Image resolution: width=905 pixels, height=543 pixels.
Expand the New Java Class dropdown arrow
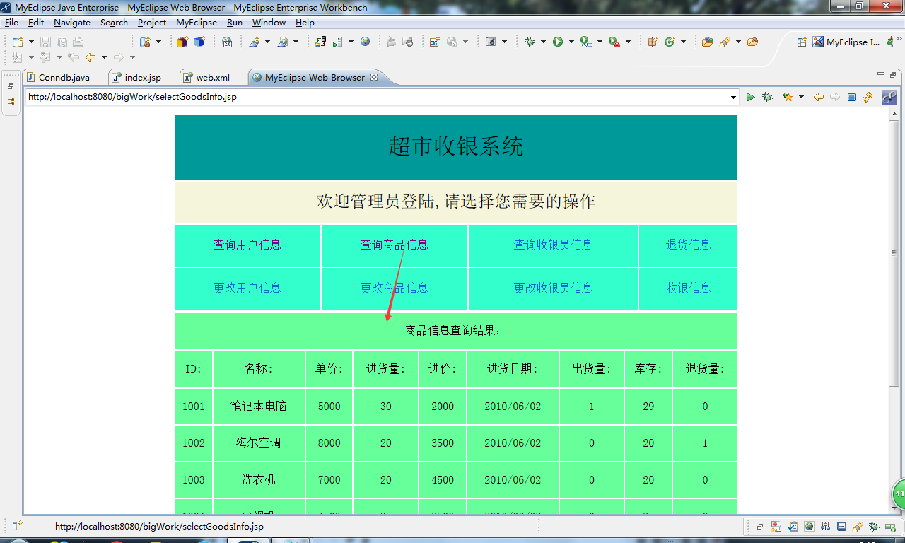(683, 42)
